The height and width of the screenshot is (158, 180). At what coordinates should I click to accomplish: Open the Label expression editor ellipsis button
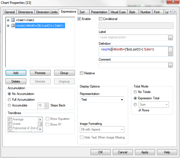[x=170, y=38]
